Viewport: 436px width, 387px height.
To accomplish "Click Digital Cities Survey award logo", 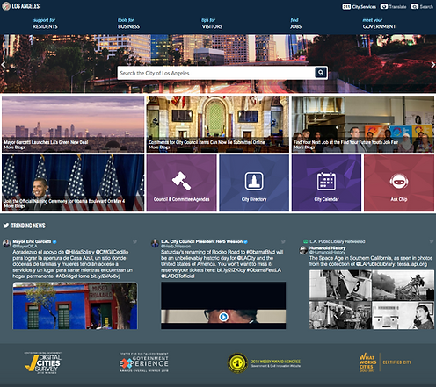I will [43, 362].
